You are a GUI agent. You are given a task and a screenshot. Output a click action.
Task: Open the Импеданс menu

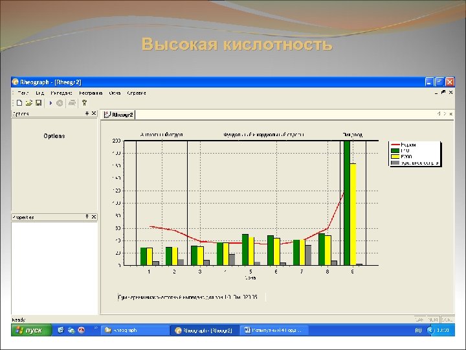61,93
